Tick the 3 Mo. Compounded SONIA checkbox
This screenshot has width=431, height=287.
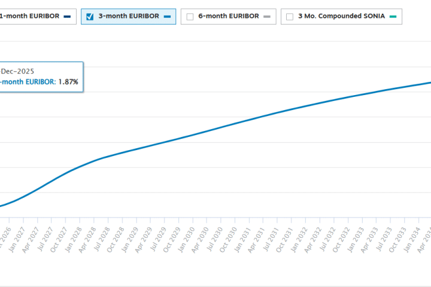(290, 17)
